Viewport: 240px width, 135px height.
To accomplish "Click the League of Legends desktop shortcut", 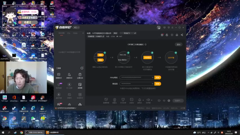I will pyautogui.click(x=43, y=110).
